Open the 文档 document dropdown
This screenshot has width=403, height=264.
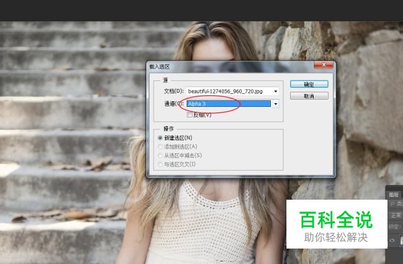[232, 92]
